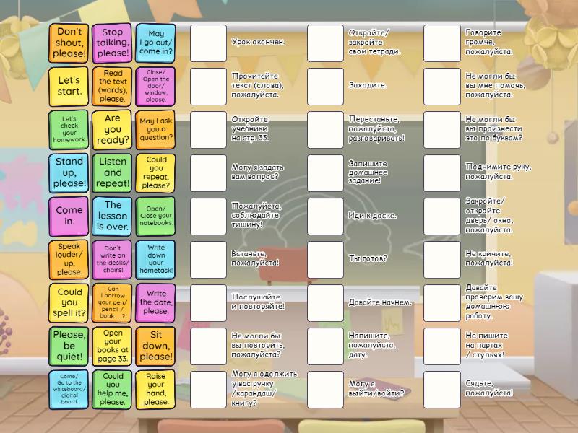
Task: Select the slot beside "Иди к доске."
Action: click(x=325, y=216)
